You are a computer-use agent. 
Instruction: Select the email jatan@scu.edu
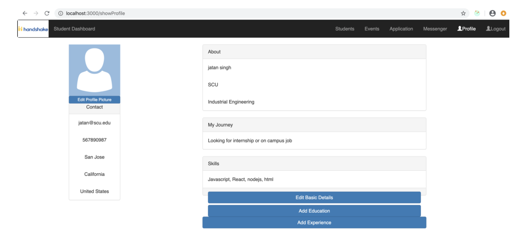click(x=94, y=123)
